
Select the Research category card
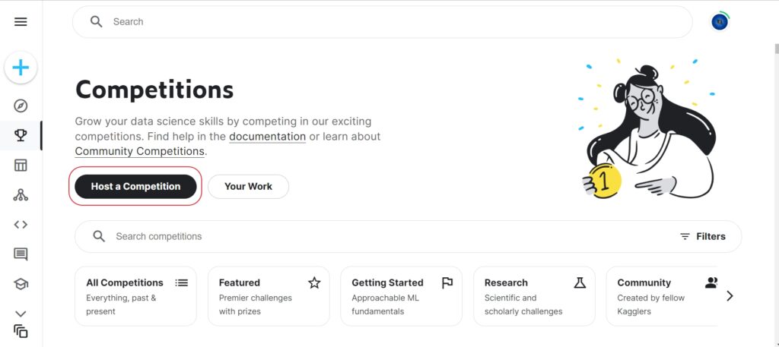coord(534,296)
